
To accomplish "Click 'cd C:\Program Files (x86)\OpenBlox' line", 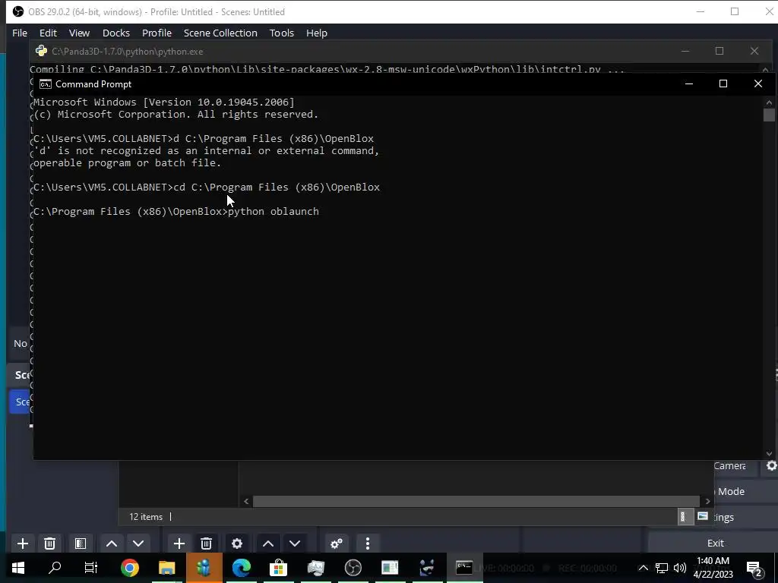I will pyautogui.click(x=277, y=188).
